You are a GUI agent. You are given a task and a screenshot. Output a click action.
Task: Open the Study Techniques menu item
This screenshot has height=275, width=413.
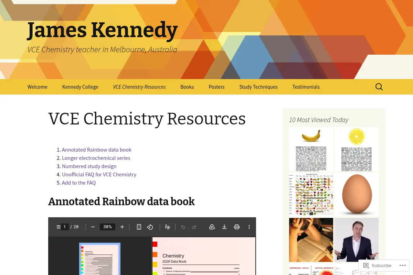coord(258,87)
